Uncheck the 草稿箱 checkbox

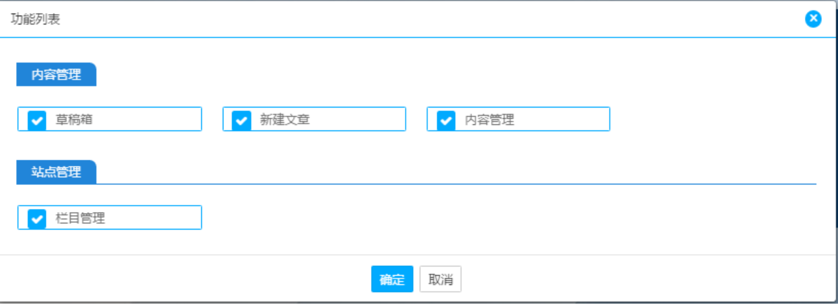pyautogui.click(x=37, y=120)
